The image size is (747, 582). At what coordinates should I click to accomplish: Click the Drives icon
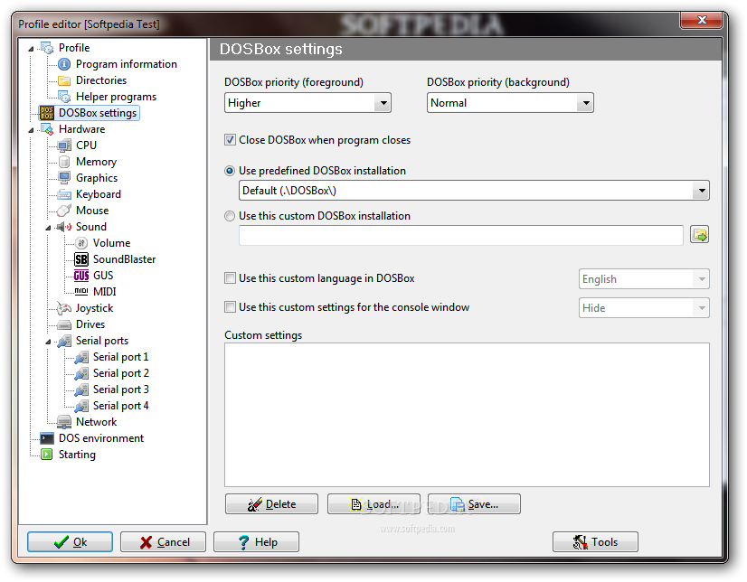pos(64,324)
